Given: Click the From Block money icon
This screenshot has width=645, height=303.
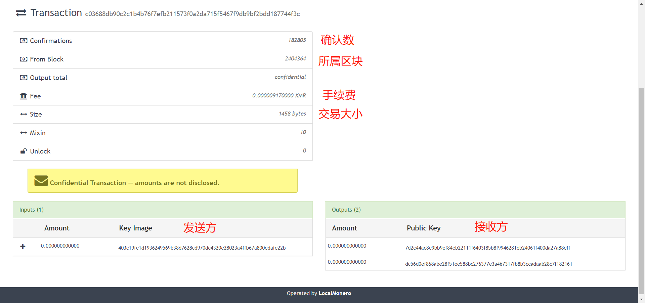Looking at the screenshot, I should pos(24,59).
